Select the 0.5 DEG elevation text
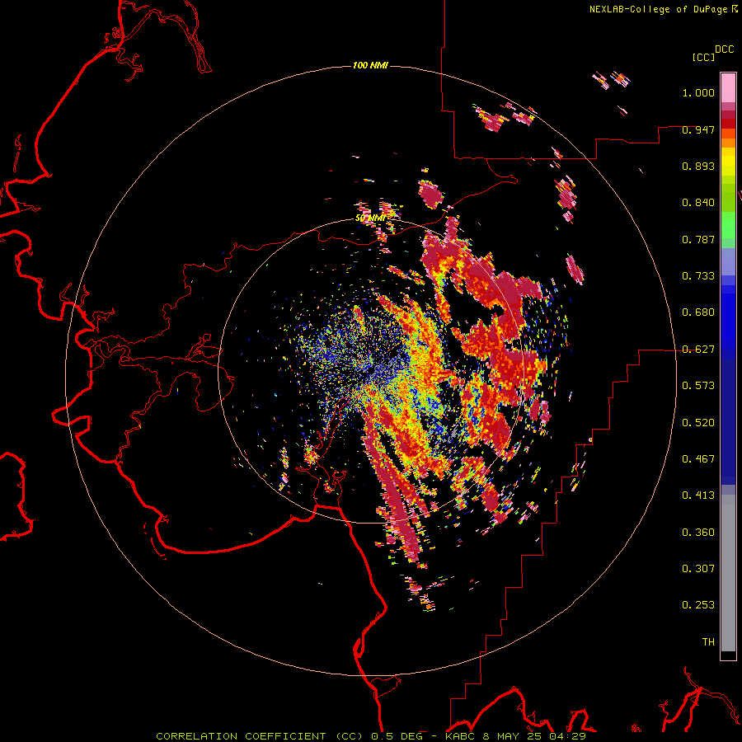 coord(397,736)
